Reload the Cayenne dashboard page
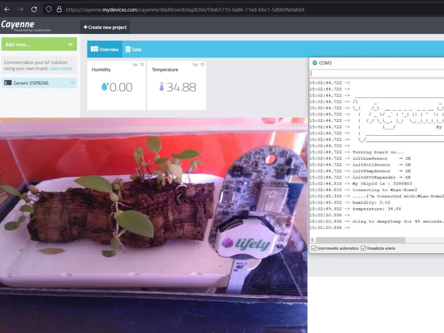Image resolution: width=444 pixels, height=333 pixels. click(x=34, y=9)
